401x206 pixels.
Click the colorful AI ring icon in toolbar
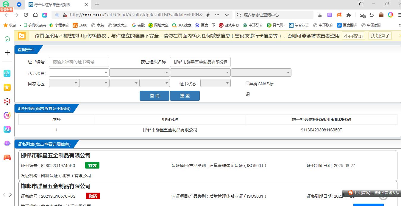point(391,15)
